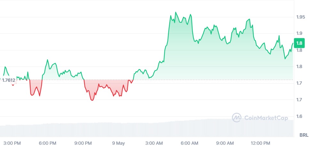Click the 9 May date axis label
The width and height of the screenshot is (310, 146).
pos(118,143)
